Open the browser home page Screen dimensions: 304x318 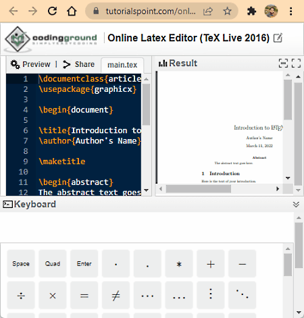[x=72, y=11]
